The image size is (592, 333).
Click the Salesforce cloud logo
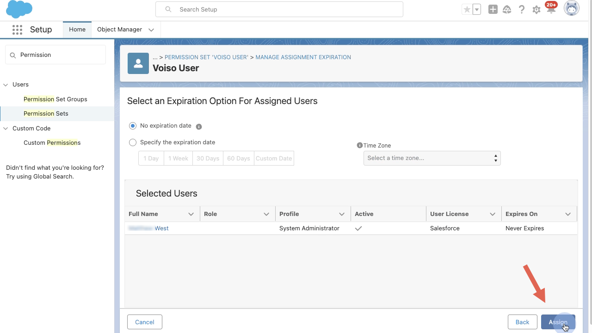click(x=19, y=9)
